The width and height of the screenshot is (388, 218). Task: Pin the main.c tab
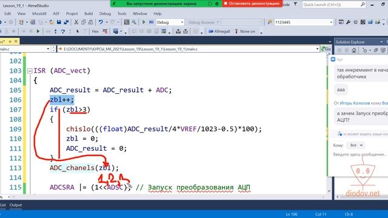[x=10, y=41]
